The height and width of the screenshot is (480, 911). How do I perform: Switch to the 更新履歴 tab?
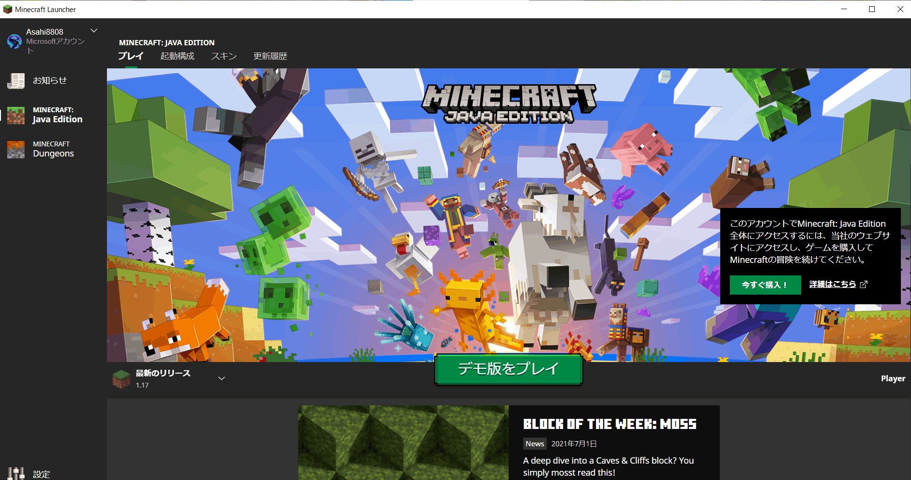(x=270, y=56)
